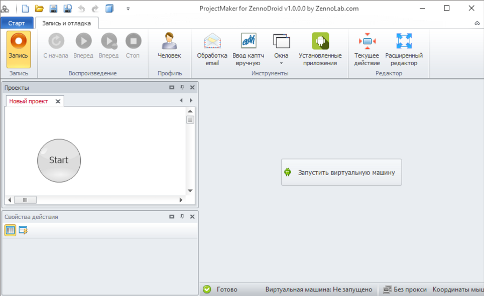
Task: Open a project via the yellow folder icon
Action: click(39, 9)
